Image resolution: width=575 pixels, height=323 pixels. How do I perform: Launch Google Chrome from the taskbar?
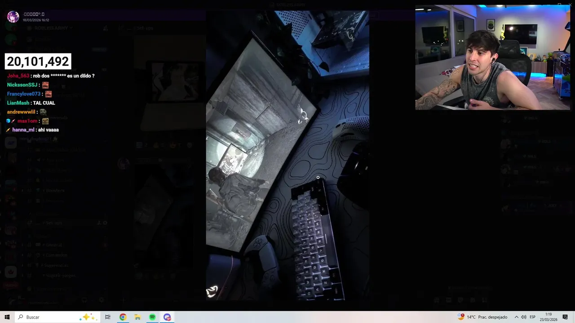[x=123, y=317]
